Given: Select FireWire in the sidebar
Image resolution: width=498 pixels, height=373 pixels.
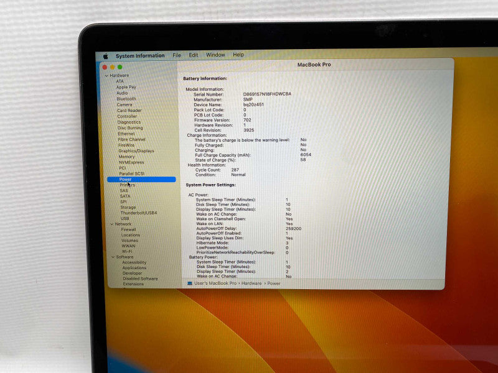Looking at the screenshot, I should click(126, 145).
